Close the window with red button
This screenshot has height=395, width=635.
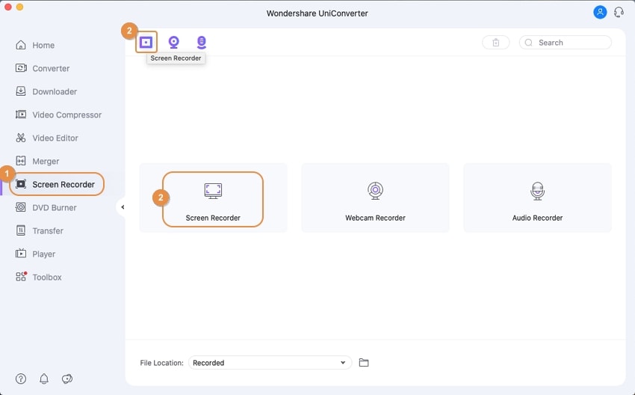(x=7, y=7)
